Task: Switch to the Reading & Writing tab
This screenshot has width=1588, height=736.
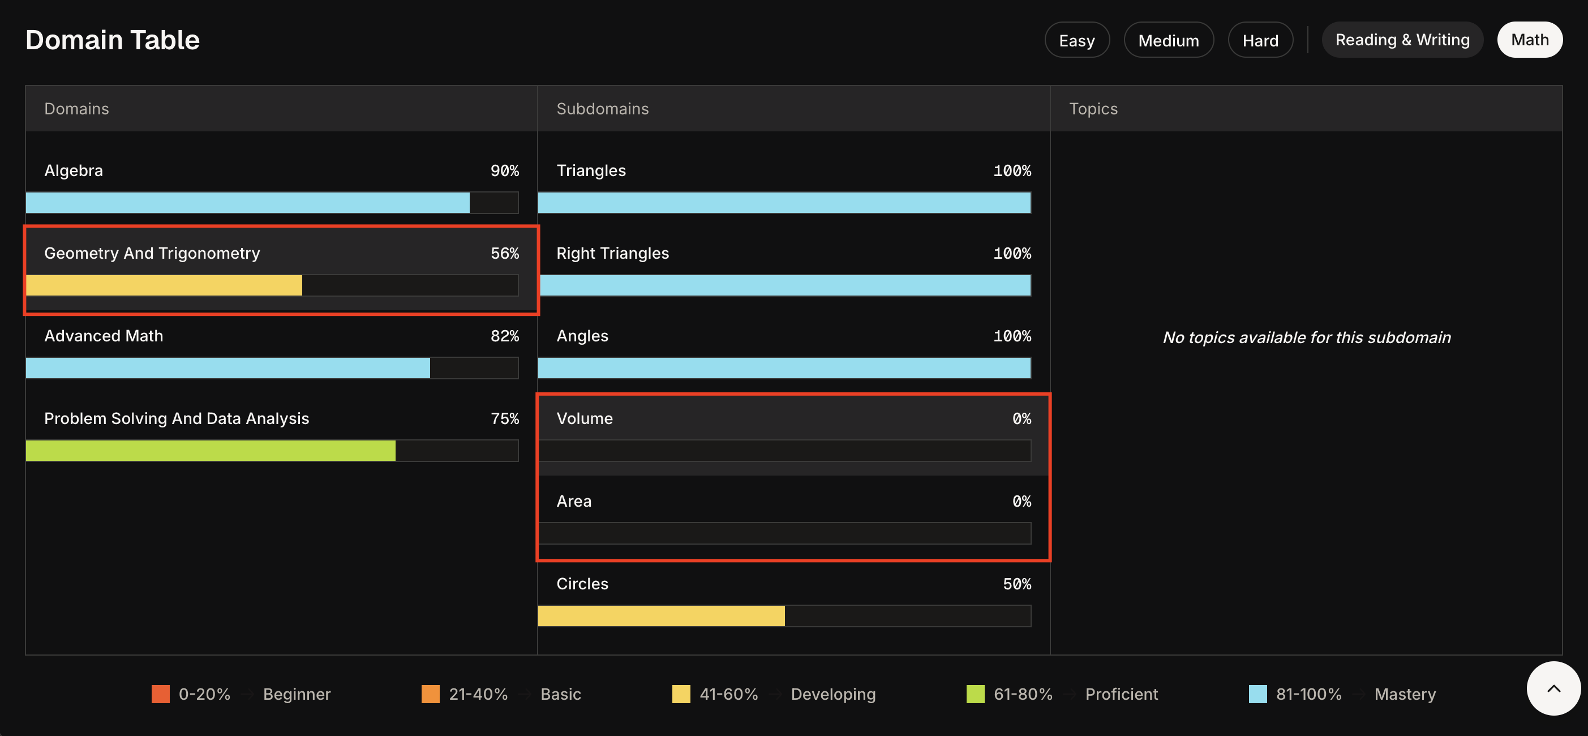Action: [1402, 40]
